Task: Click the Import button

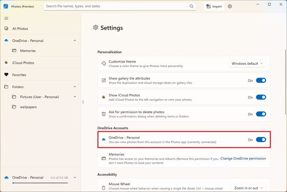Action: coord(214,7)
